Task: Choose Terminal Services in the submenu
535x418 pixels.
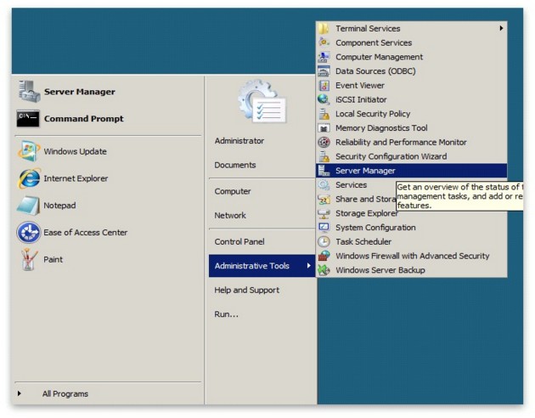Action: (412, 28)
